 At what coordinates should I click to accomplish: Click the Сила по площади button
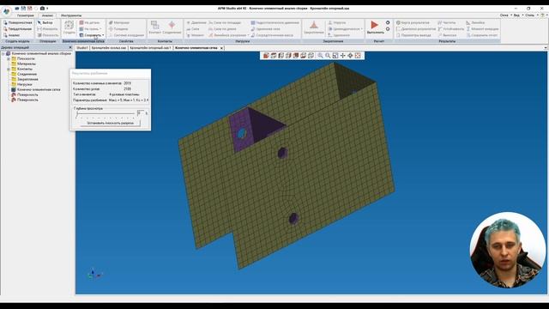pos(225,22)
